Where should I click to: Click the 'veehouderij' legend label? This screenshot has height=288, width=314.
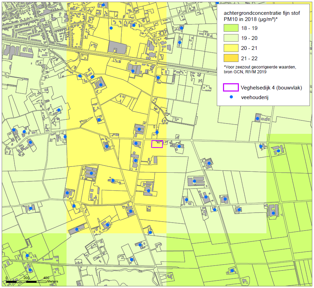point(255,97)
